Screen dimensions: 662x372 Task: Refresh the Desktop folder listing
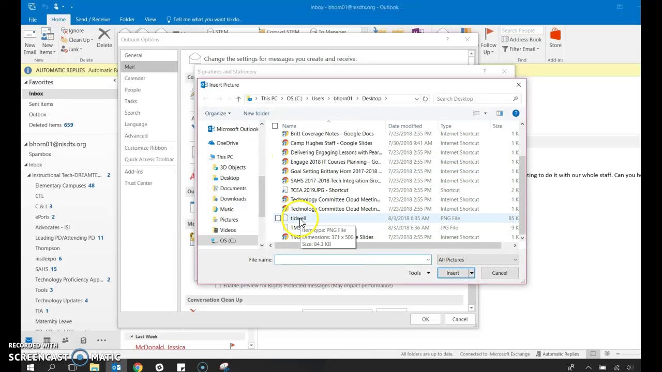click(425, 99)
